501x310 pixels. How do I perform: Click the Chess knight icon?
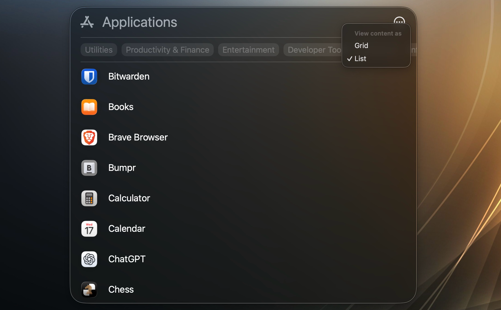click(x=89, y=289)
